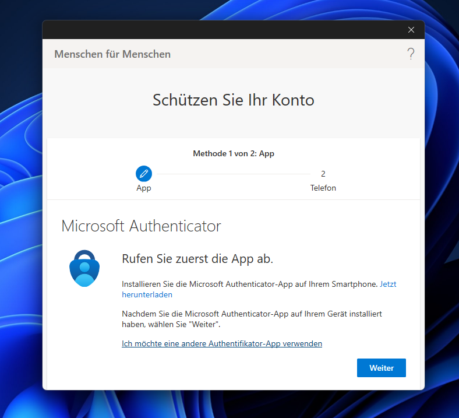
Task: Click the Microsoft Authenticator lock logo
Action: [84, 269]
